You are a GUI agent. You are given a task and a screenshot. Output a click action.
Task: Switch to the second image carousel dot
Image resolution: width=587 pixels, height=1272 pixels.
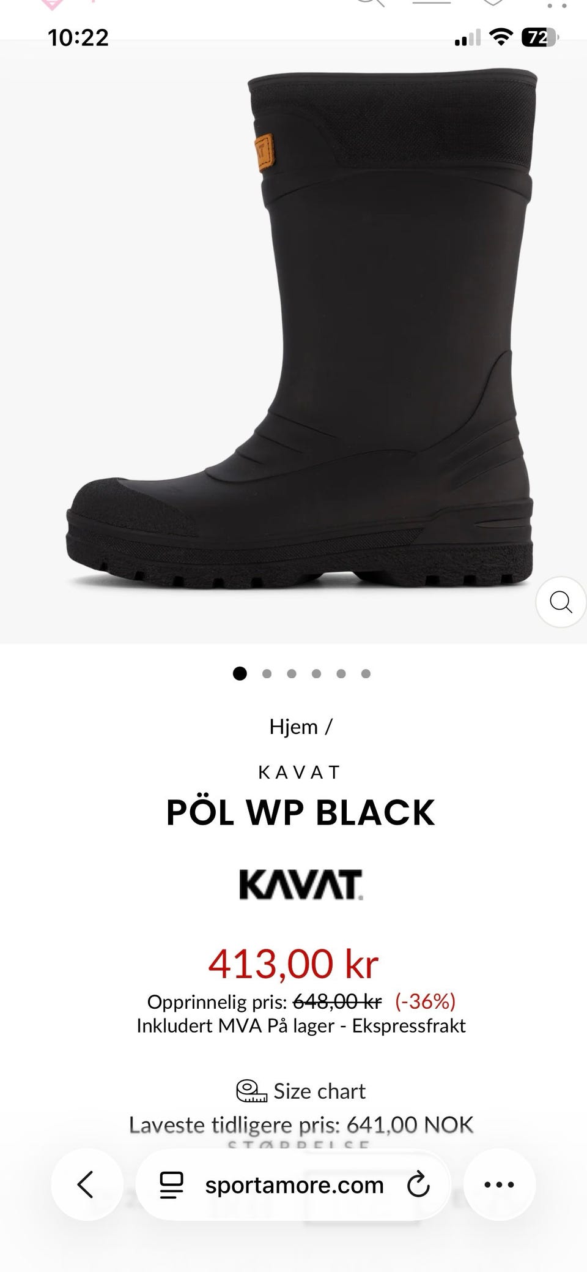pyautogui.click(x=267, y=674)
